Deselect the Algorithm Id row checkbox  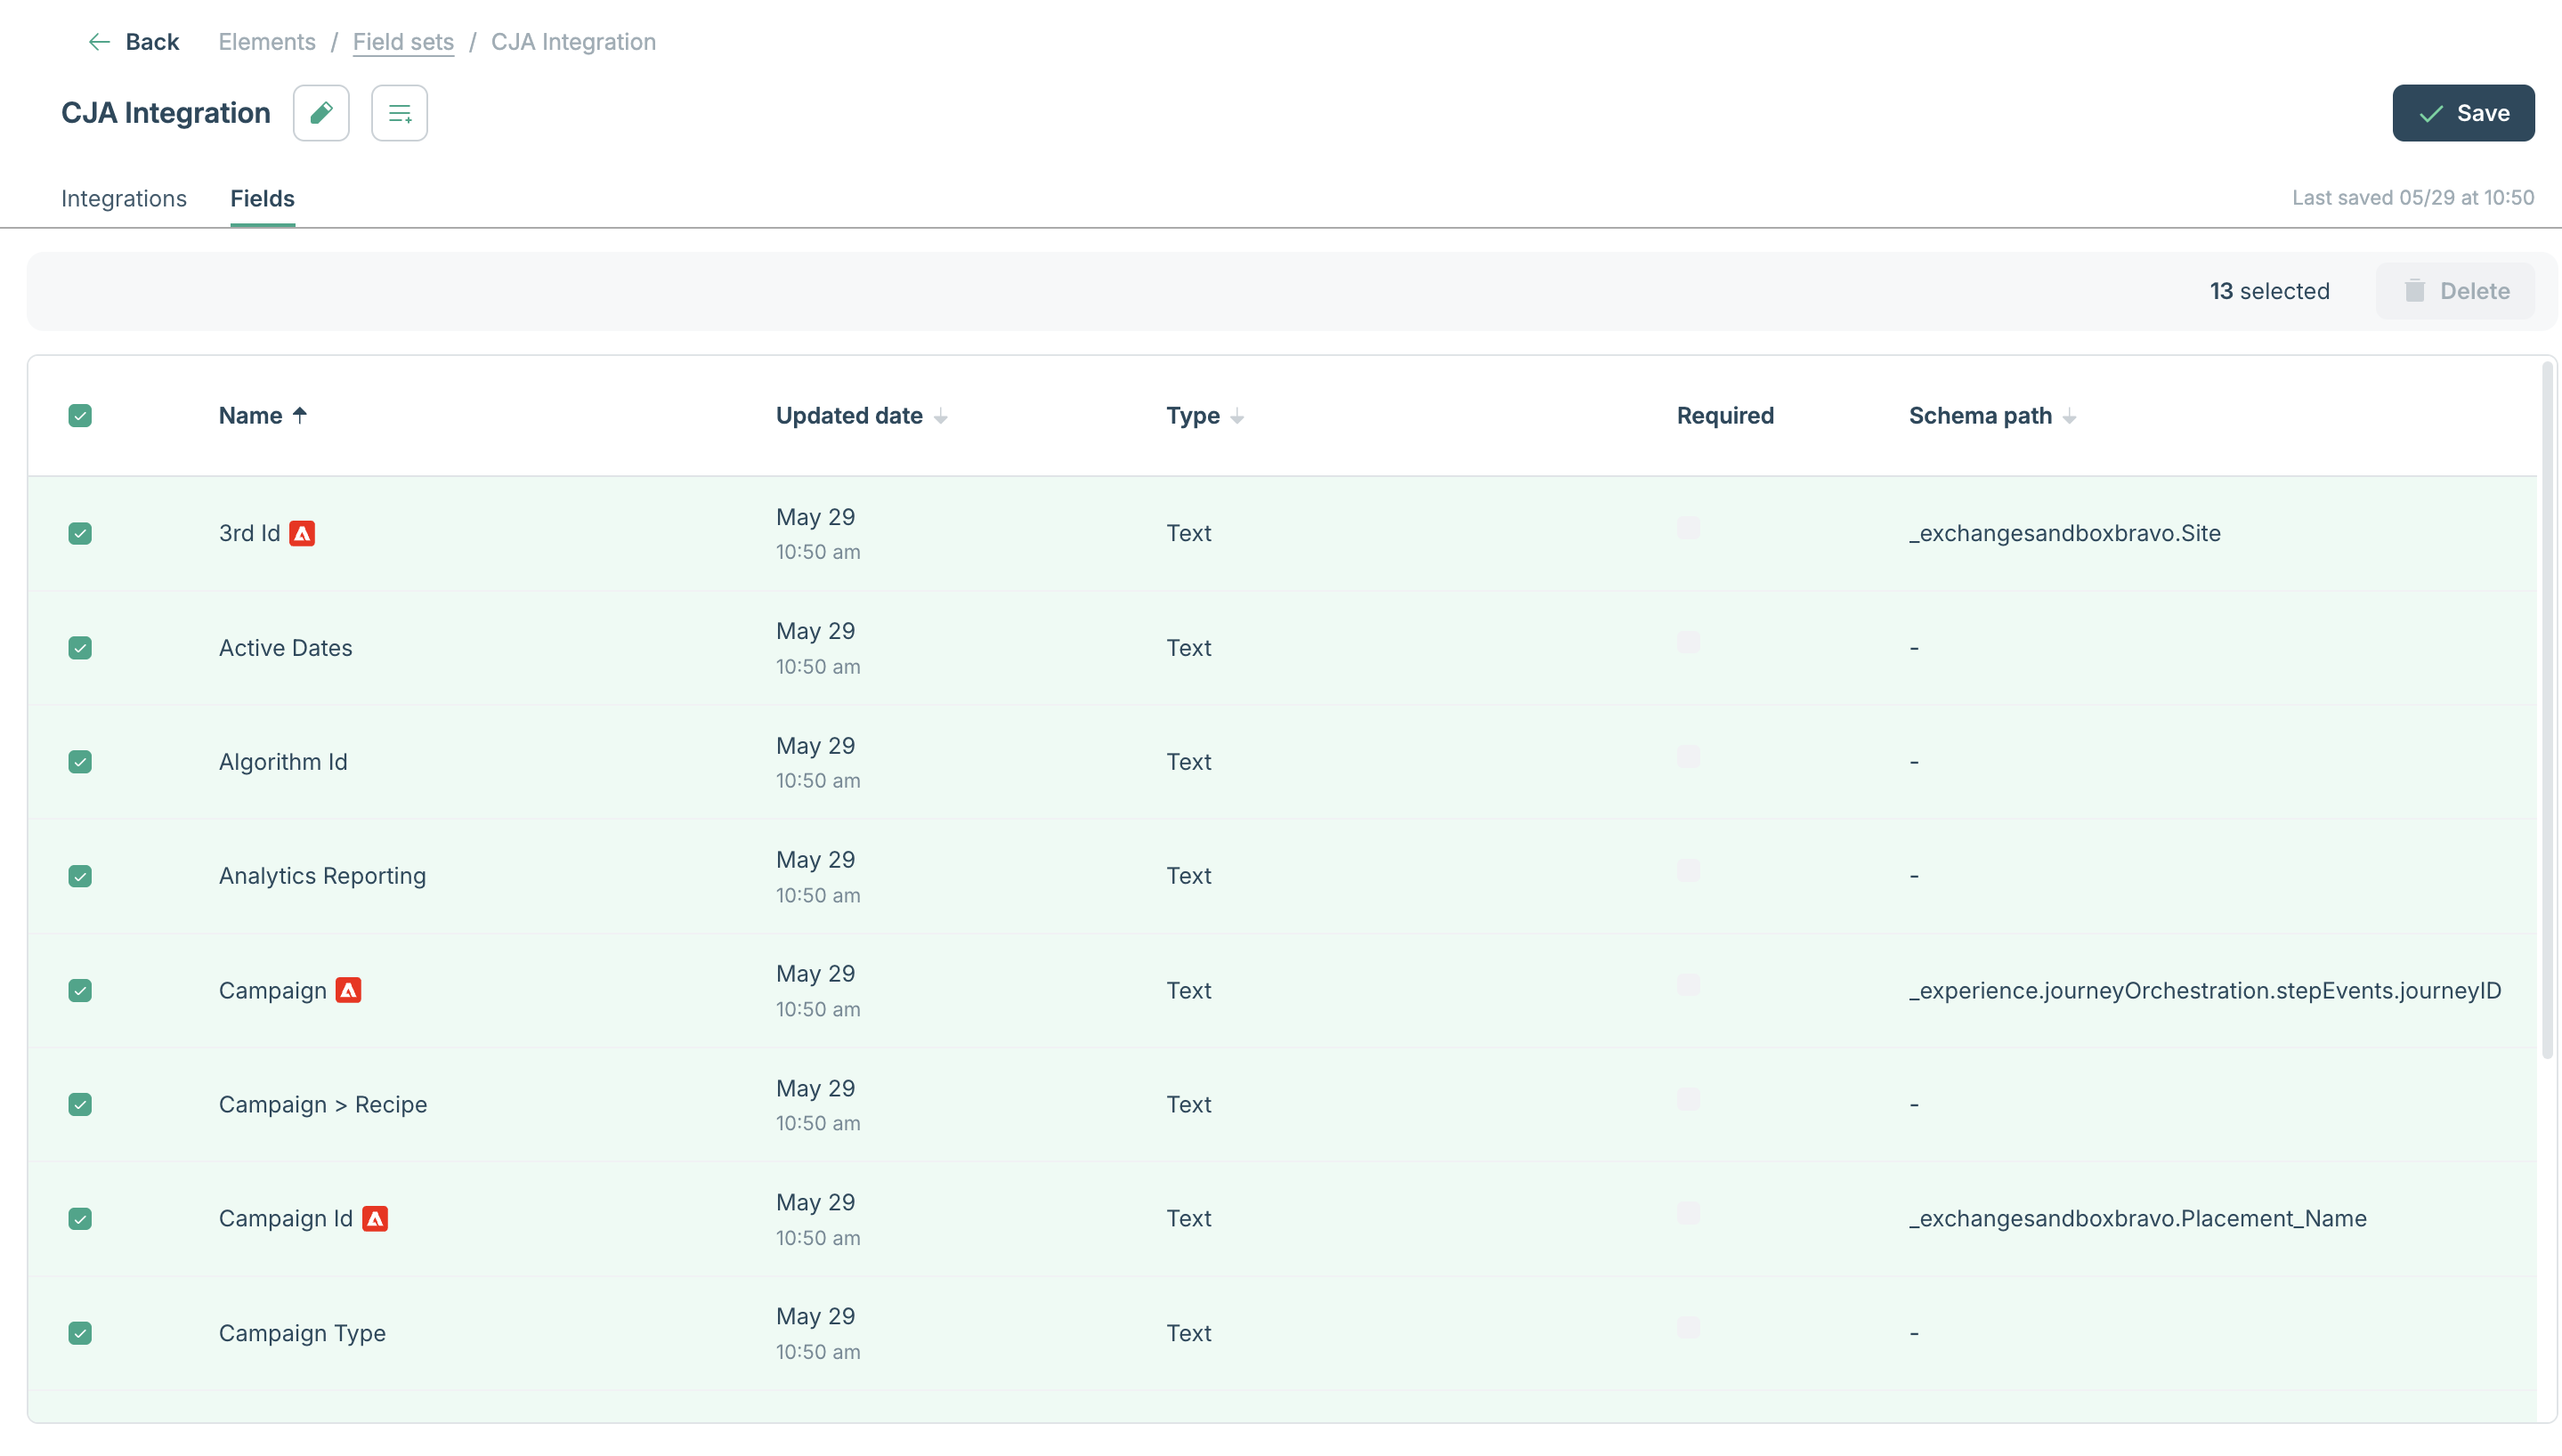tap(80, 762)
